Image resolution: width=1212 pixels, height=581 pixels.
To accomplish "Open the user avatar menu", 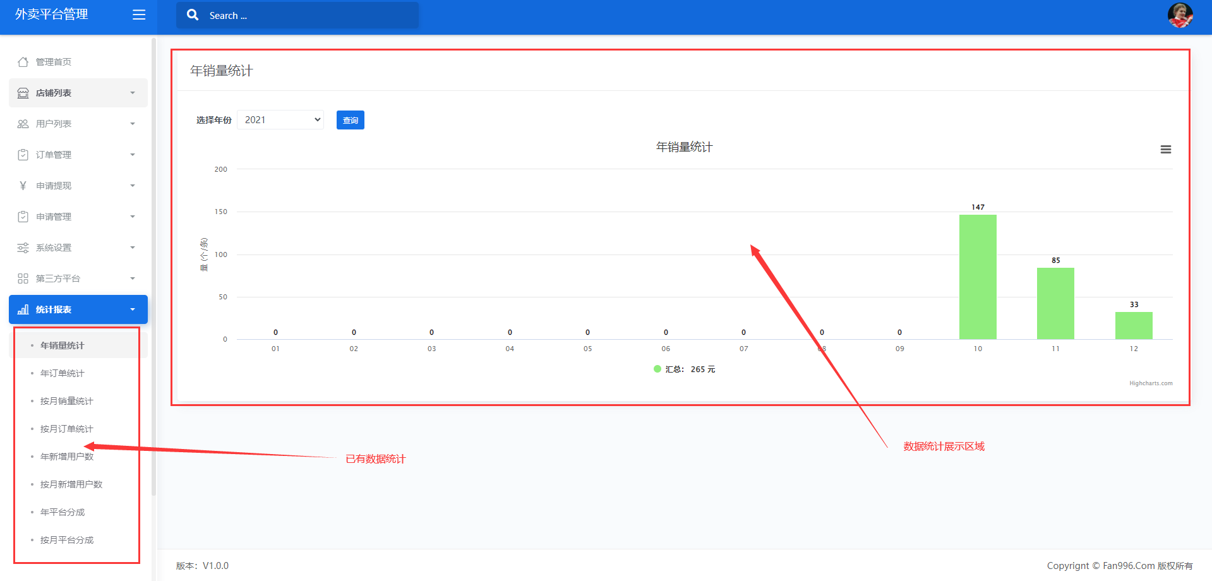I will pos(1180,15).
